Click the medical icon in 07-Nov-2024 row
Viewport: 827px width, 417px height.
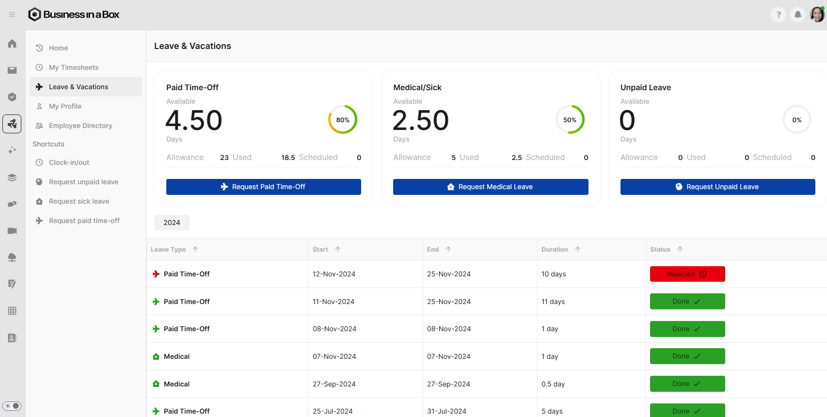point(156,356)
